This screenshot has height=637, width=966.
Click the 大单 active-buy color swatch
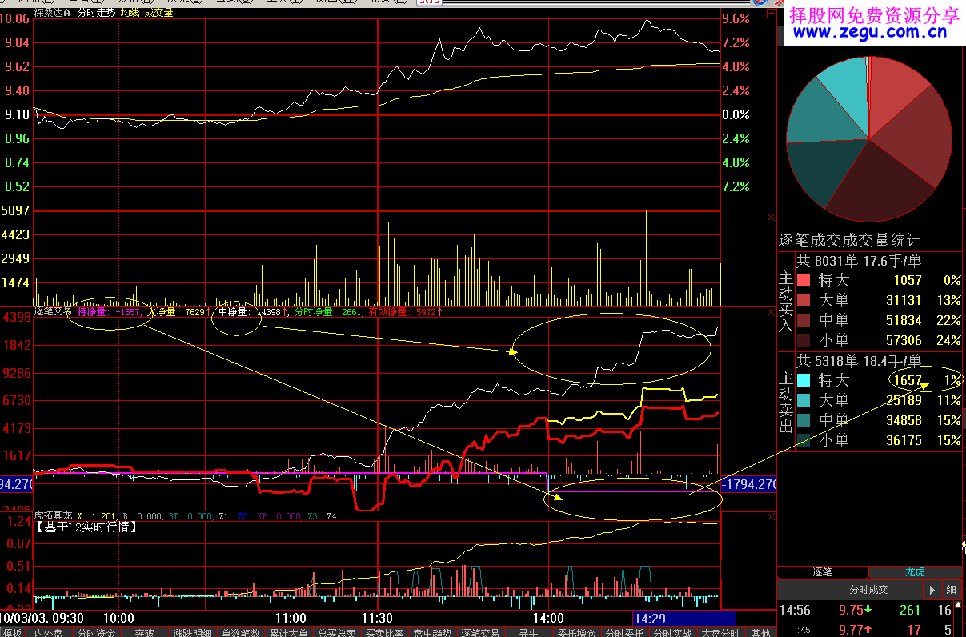(x=804, y=300)
